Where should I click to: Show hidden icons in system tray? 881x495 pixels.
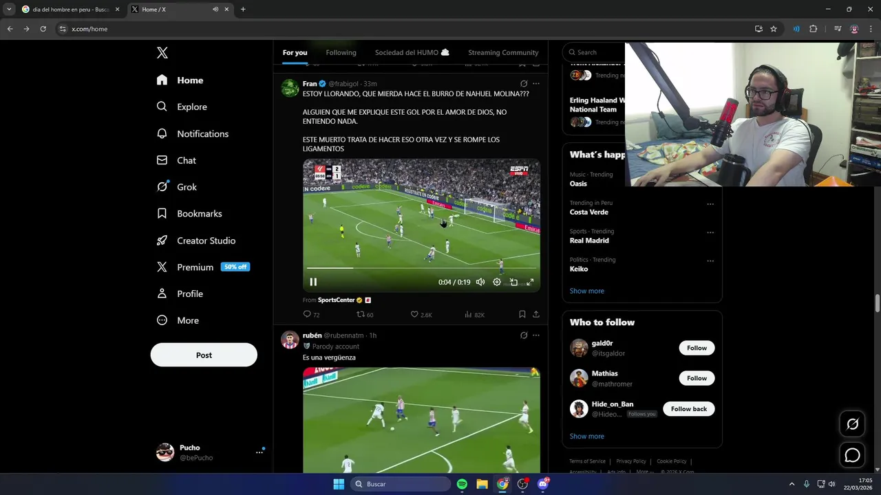pyautogui.click(x=792, y=484)
